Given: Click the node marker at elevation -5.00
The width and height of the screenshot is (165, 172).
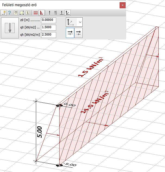Looking at the screenshot, I should [x=59, y=165].
